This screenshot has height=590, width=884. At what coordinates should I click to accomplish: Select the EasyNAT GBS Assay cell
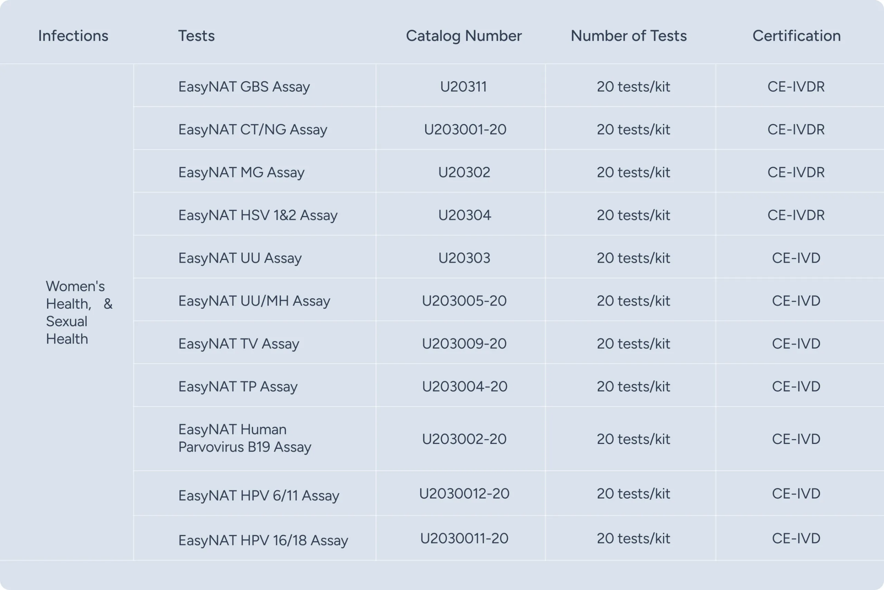244,87
